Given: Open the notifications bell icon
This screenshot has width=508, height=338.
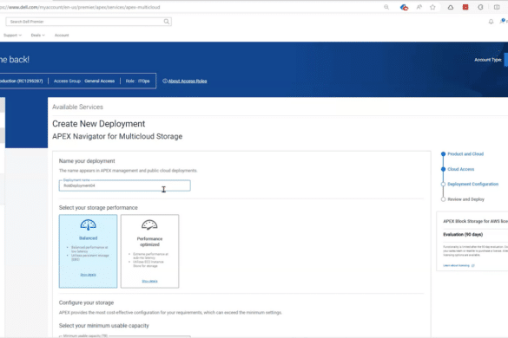Looking at the screenshot, I should point(491,22).
